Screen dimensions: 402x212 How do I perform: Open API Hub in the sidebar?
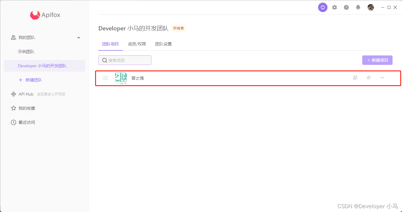(x=26, y=94)
